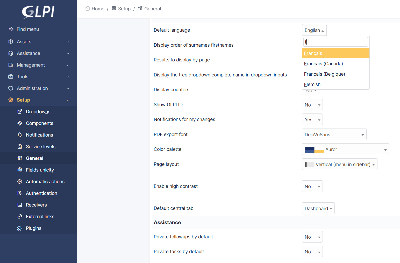Click the Fields unicity fingerprint icon
This screenshot has height=263, width=400.
[20, 170]
